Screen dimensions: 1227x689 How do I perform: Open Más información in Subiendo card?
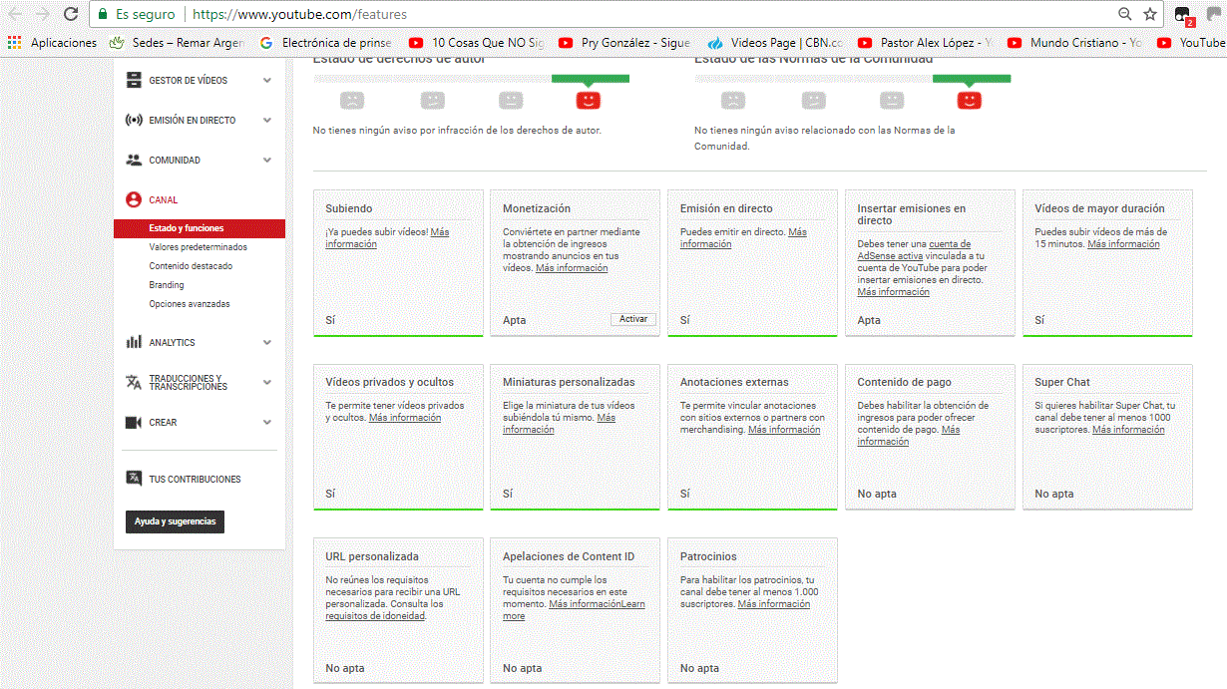[387, 238]
